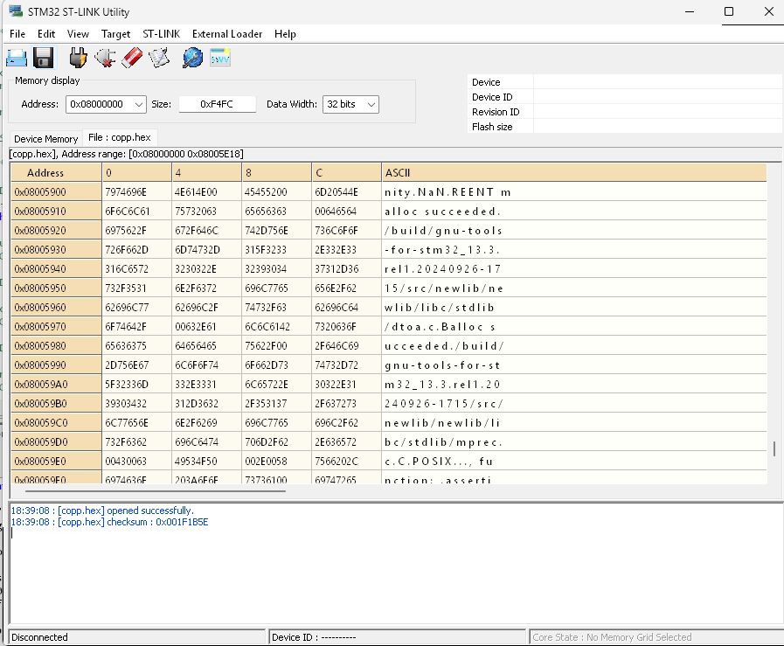The image size is (784, 646).
Task: Open the ST-LINK menu
Action: point(161,34)
